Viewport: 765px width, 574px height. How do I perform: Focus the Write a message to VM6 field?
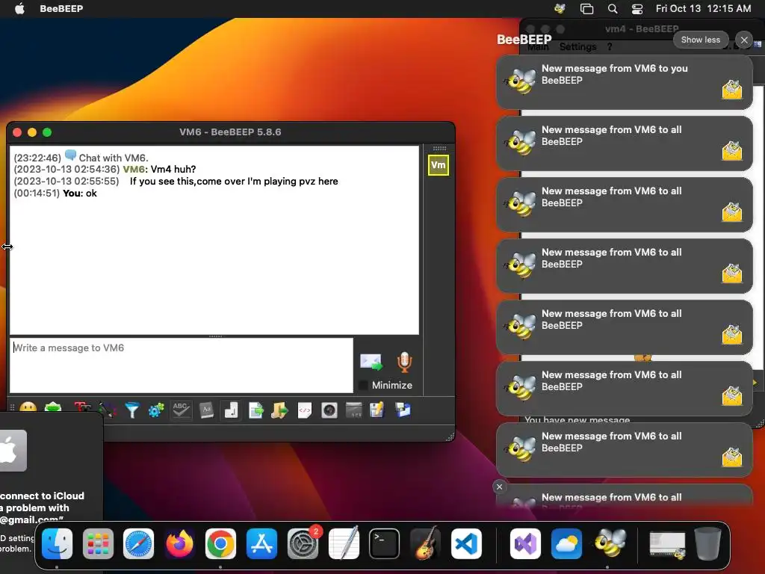(181, 365)
